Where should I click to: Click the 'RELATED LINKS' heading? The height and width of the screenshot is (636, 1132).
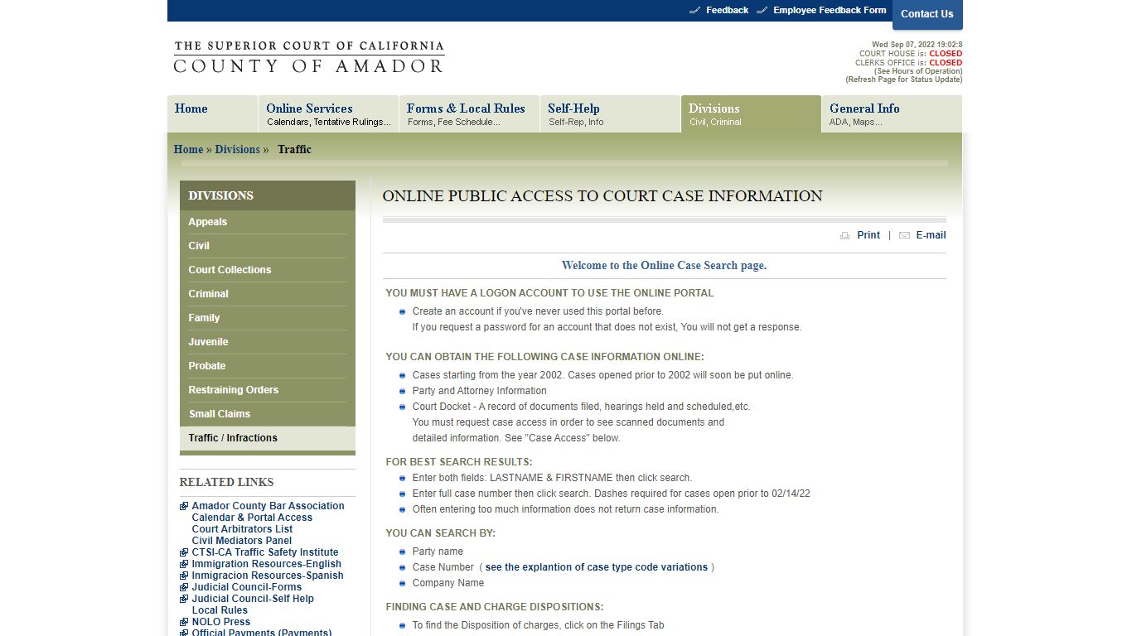[226, 482]
